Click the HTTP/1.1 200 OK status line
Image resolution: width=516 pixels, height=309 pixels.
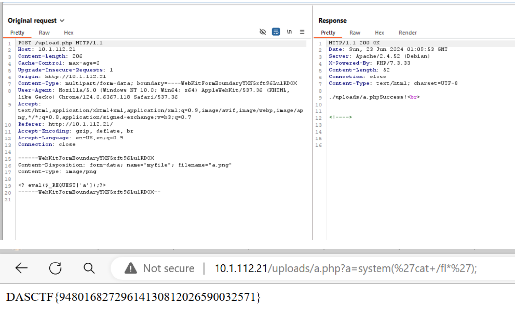click(354, 43)
